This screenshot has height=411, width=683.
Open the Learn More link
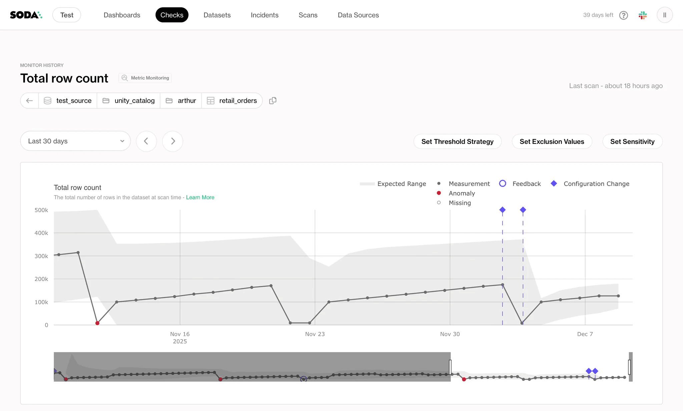tap(200, 197)
